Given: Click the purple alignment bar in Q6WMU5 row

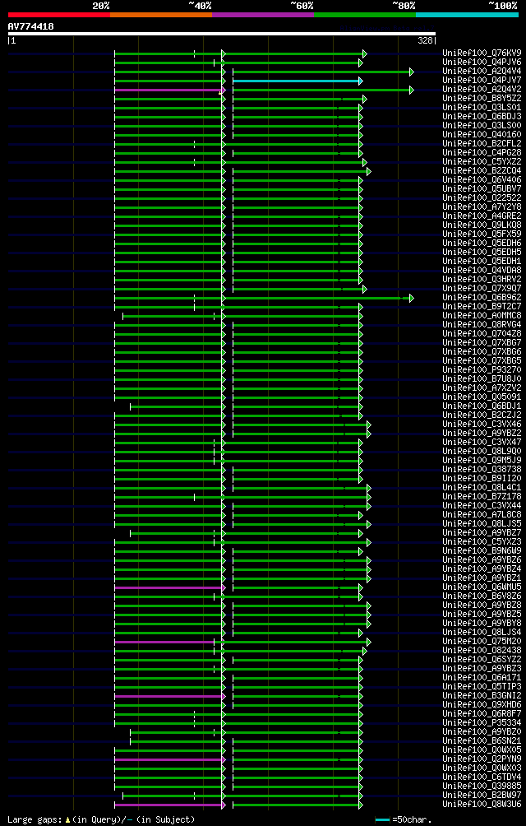Looking at the screenshot, I should [168, 587].
